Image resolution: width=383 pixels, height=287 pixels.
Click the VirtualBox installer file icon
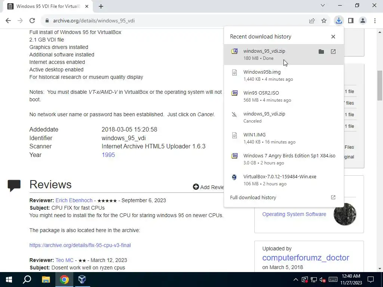pos(235,177)
